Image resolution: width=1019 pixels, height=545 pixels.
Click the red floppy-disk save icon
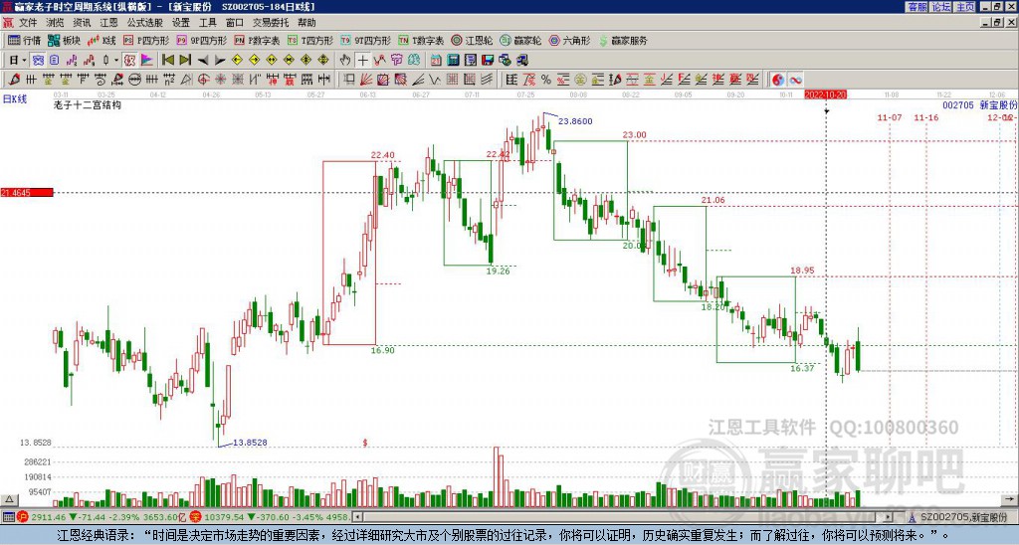click(x=488, y=60)
